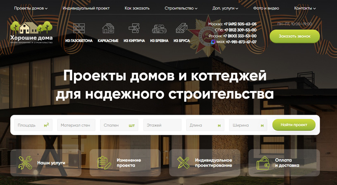This screenshot has height=185, width=337.
Task: Open the MAX messenger icon
Action: 213,42
